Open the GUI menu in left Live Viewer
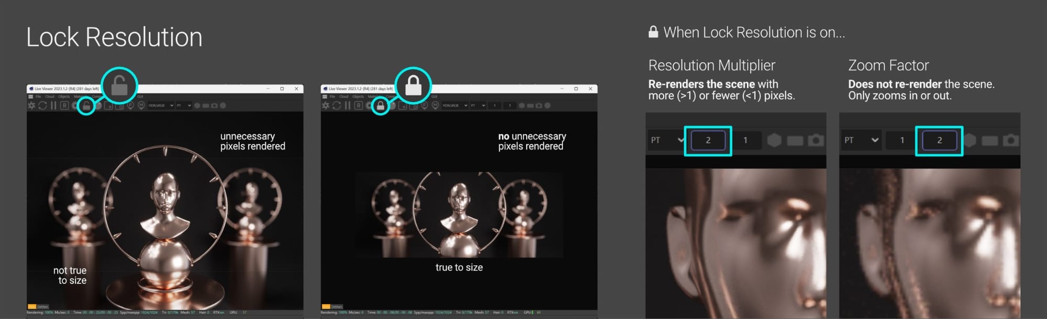The width and height of the screenshot is (1047, 319). pos(140,97)
